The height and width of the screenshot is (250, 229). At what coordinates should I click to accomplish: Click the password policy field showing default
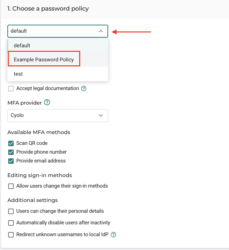click(58, 31)
